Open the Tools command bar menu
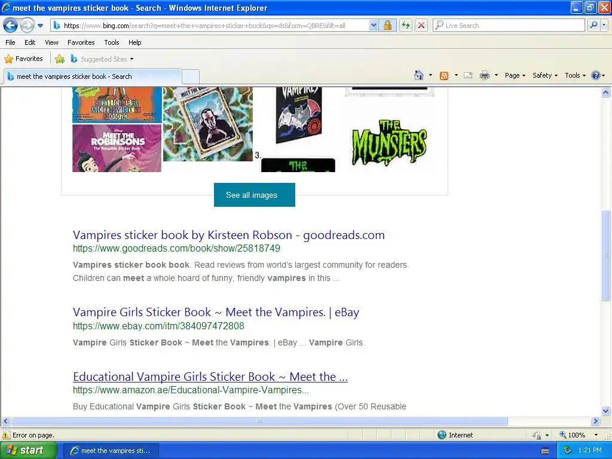612x459 pixels. coord(576,75)
